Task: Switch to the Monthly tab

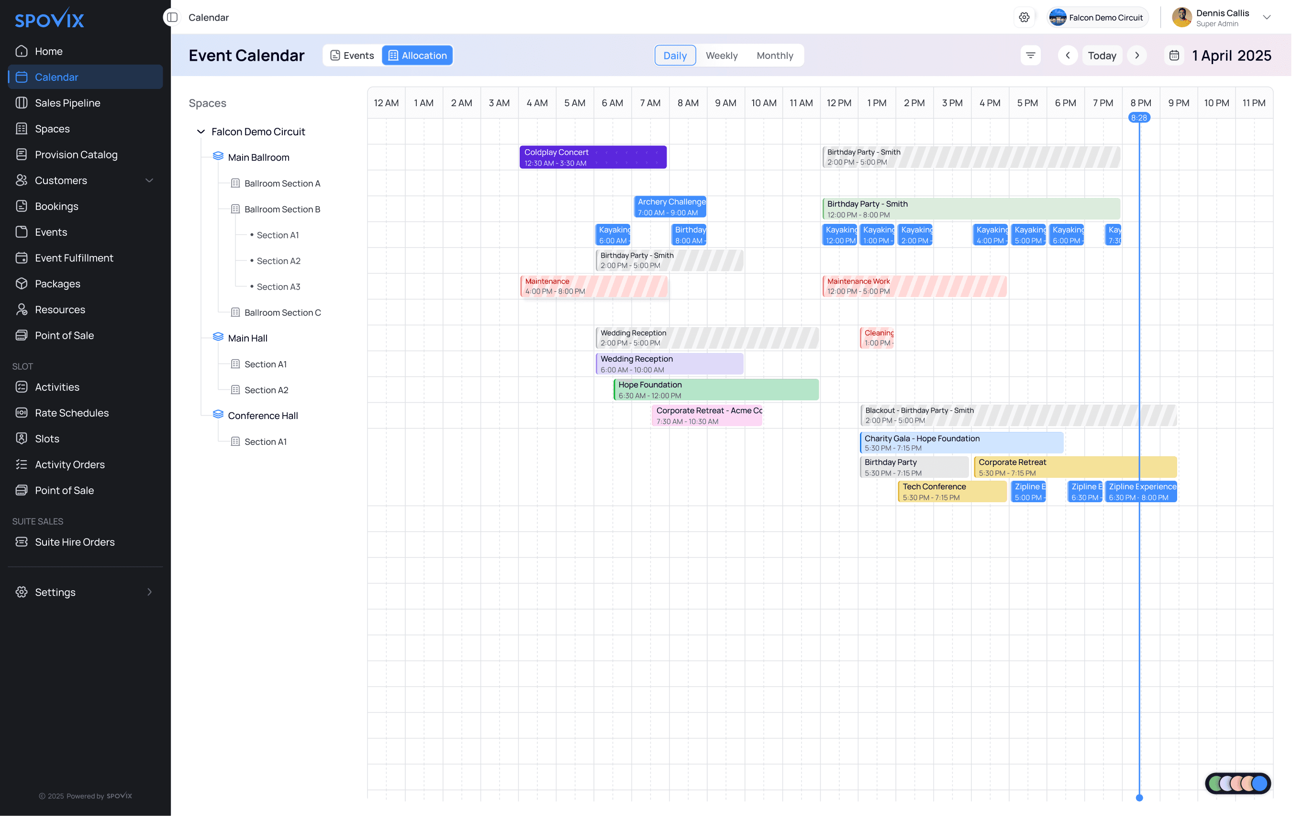Action: (775, 55)
